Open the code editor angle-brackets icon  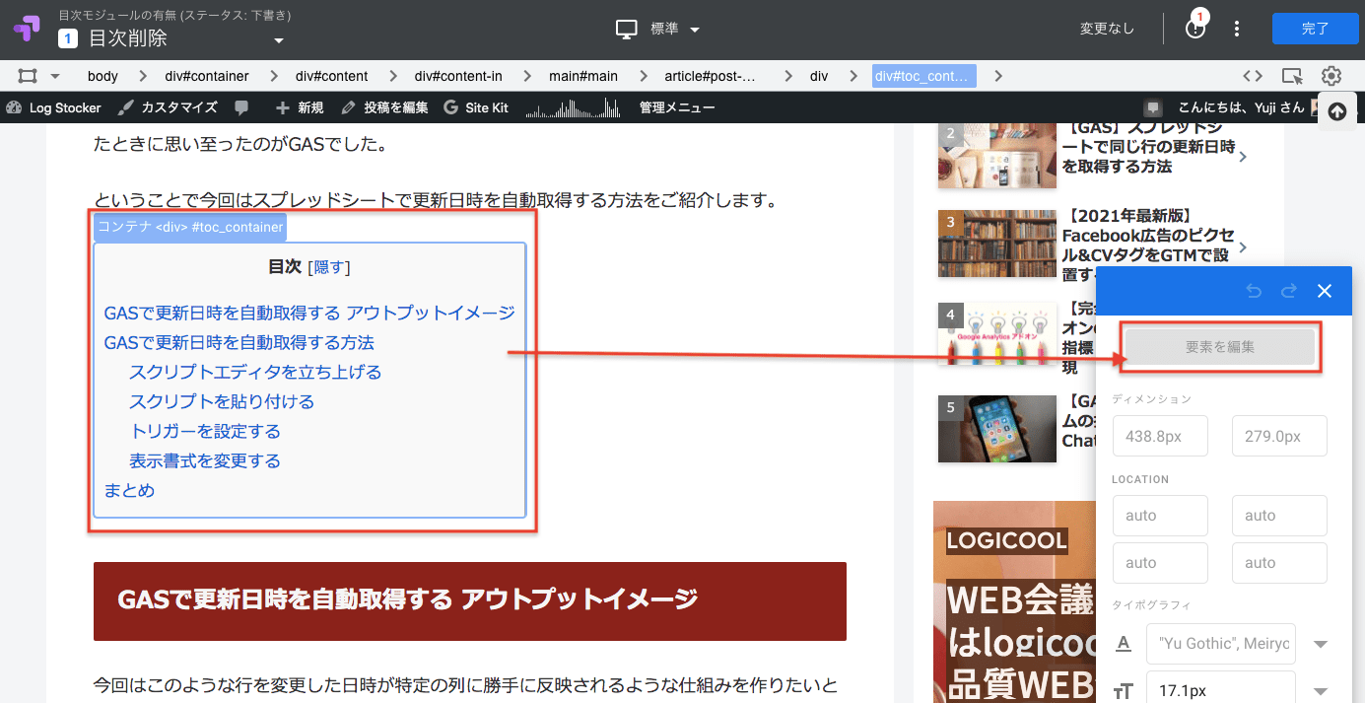1253,76
